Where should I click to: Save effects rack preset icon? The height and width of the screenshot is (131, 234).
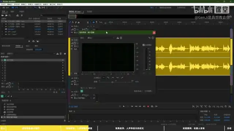57,53
